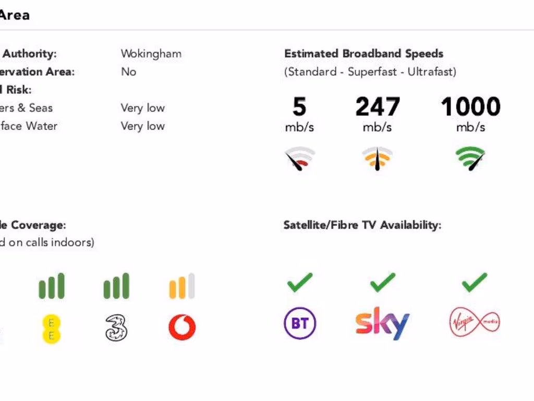Click the Wokingham authority value
This screenshot has height=401, width=534.
point(151,53)
